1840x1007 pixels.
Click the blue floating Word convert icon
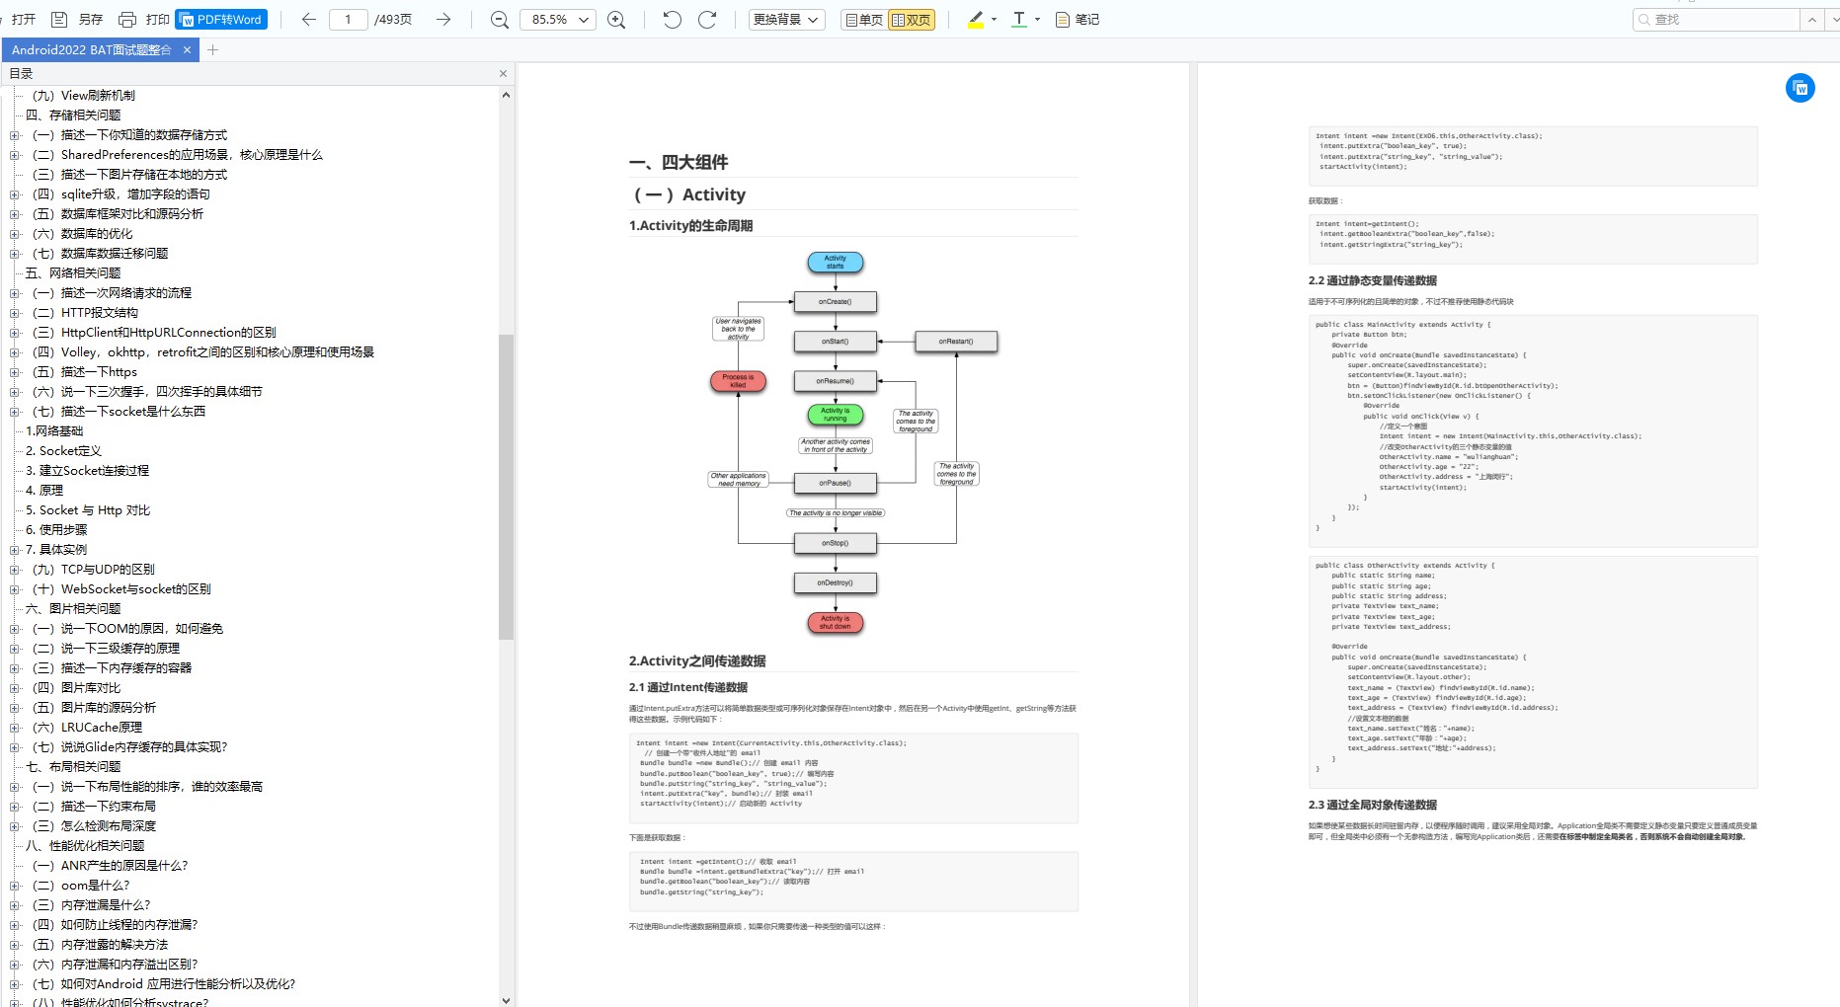[1800, 88]
